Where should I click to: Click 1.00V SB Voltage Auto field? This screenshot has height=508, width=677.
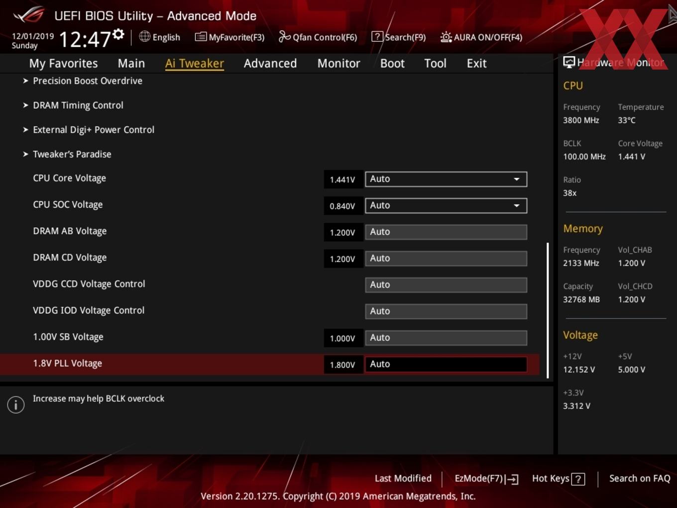click(x=446, y=337)
